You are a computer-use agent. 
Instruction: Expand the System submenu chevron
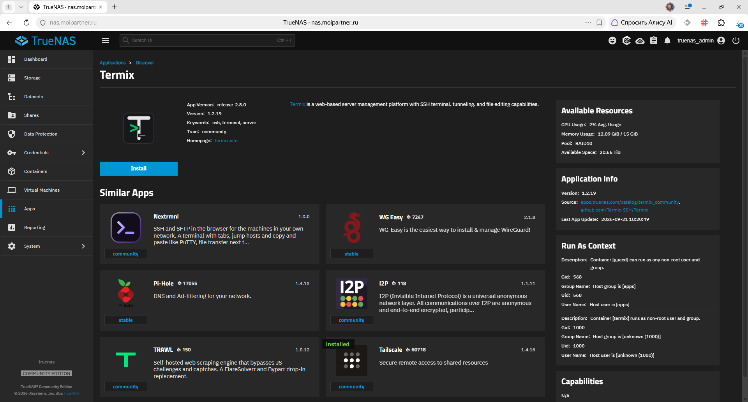[83, 246]
